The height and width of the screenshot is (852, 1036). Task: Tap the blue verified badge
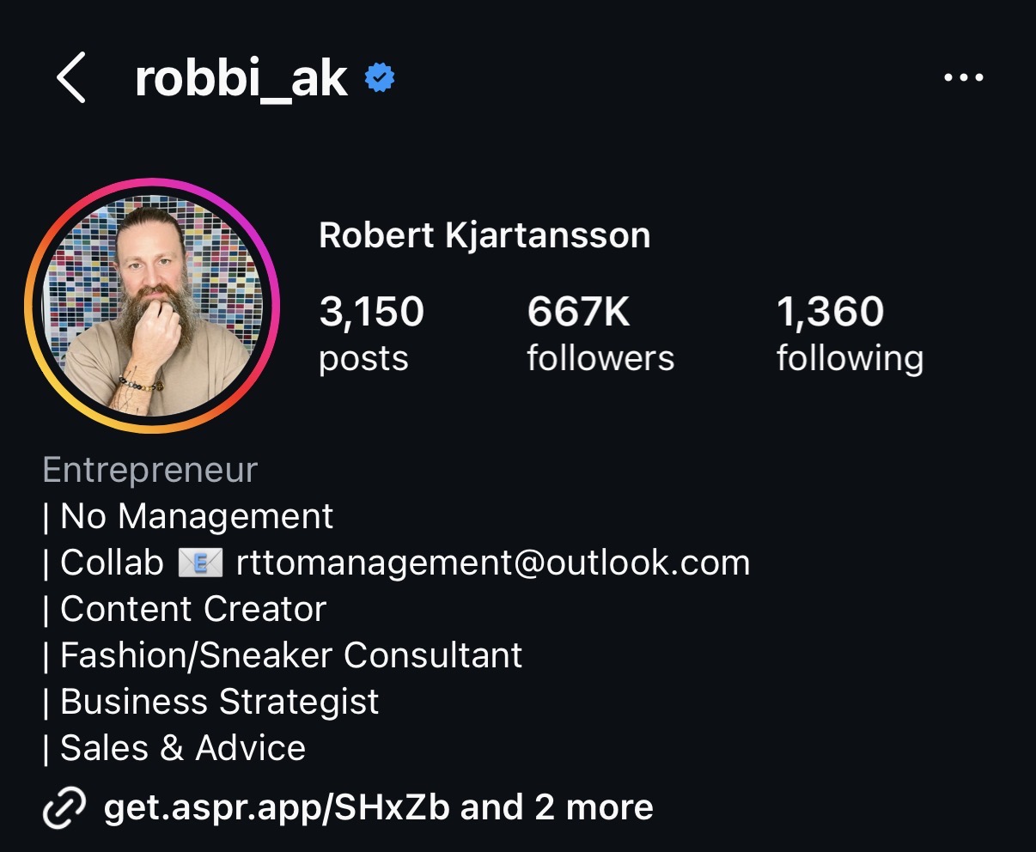[x=380, y=78]
